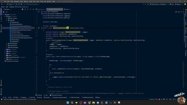
Task: Select IdentityEmailSender.cs in tree
Action: point(17,34)
